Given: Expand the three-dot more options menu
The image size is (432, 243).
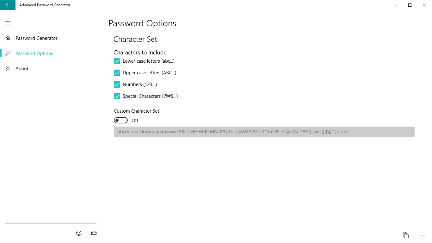Looking at the screenshot, I should click(x=424, y=235).
